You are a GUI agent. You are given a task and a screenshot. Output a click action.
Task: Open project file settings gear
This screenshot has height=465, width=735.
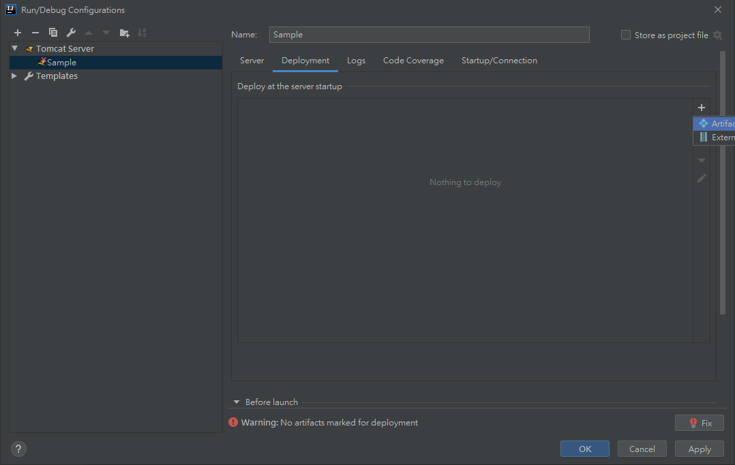coord(718,35)
